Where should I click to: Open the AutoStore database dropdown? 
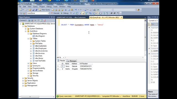(48, 13)
